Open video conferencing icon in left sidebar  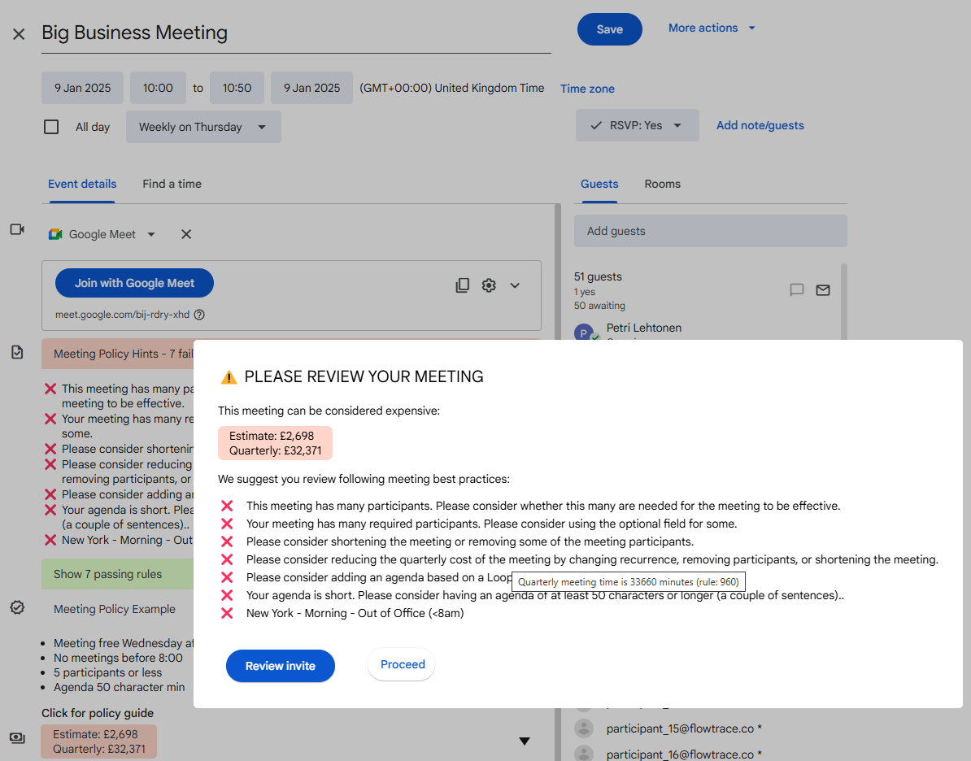pos(17,229)
